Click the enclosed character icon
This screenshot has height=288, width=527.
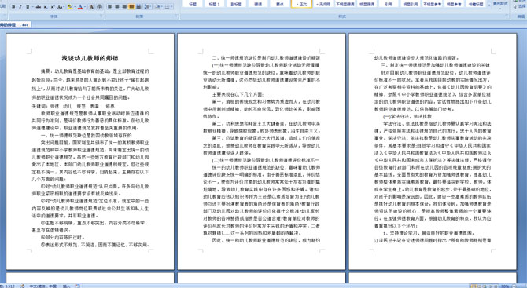tap(99, 7)
